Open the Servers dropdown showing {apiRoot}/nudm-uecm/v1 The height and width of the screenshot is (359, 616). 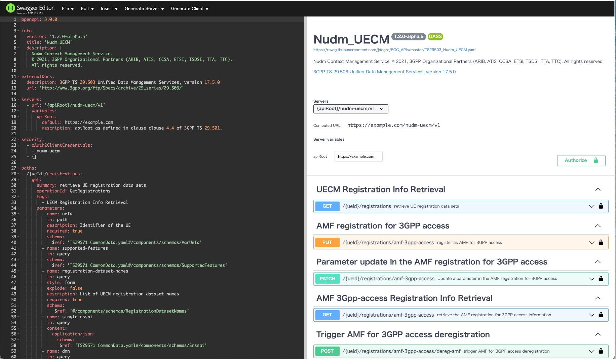(351, 109)
